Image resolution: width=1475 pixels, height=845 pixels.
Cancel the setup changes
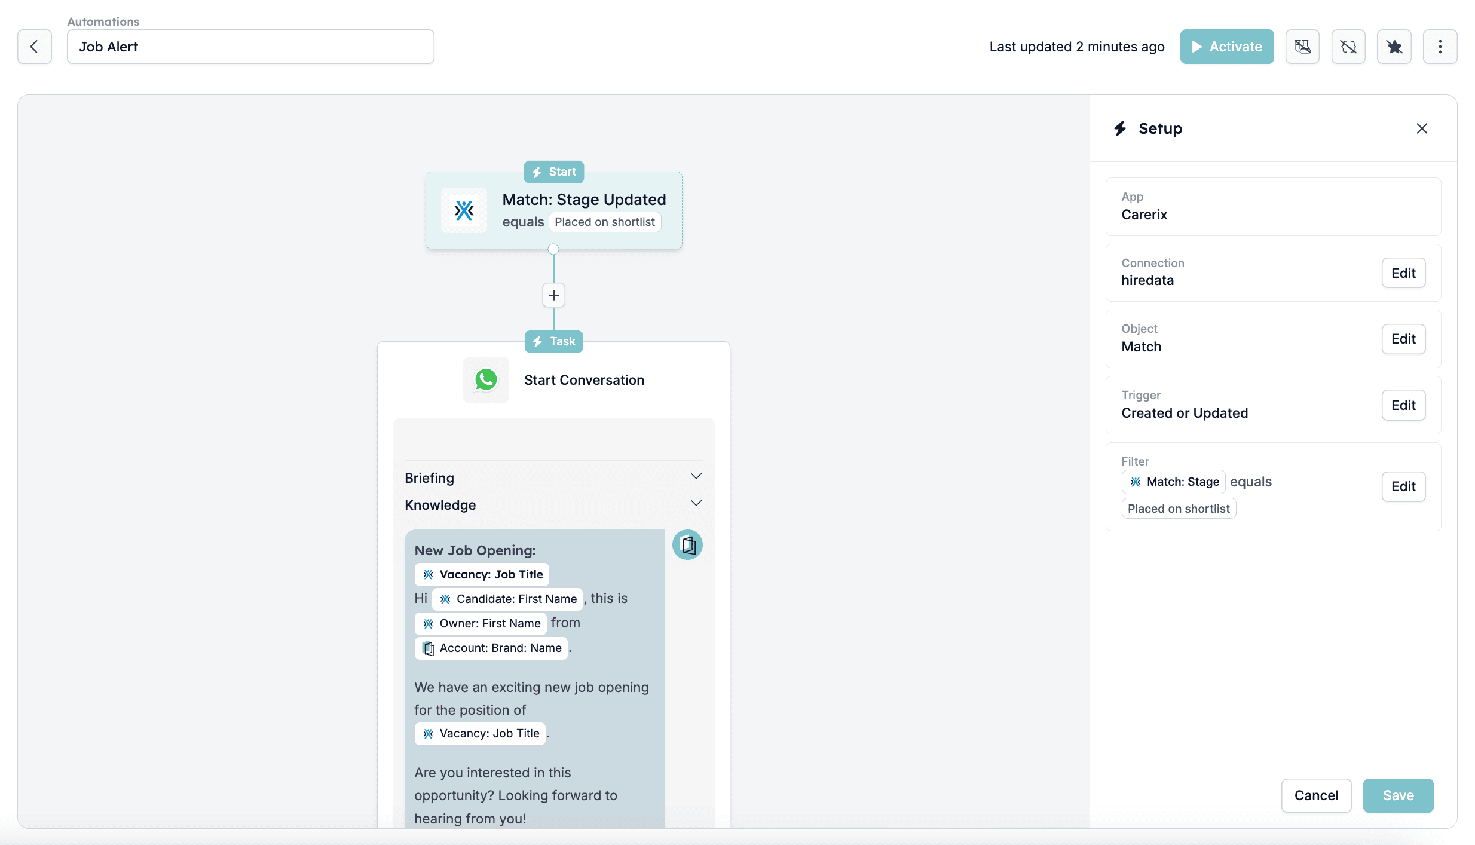pyautogui.click(x=1316, y=795)
